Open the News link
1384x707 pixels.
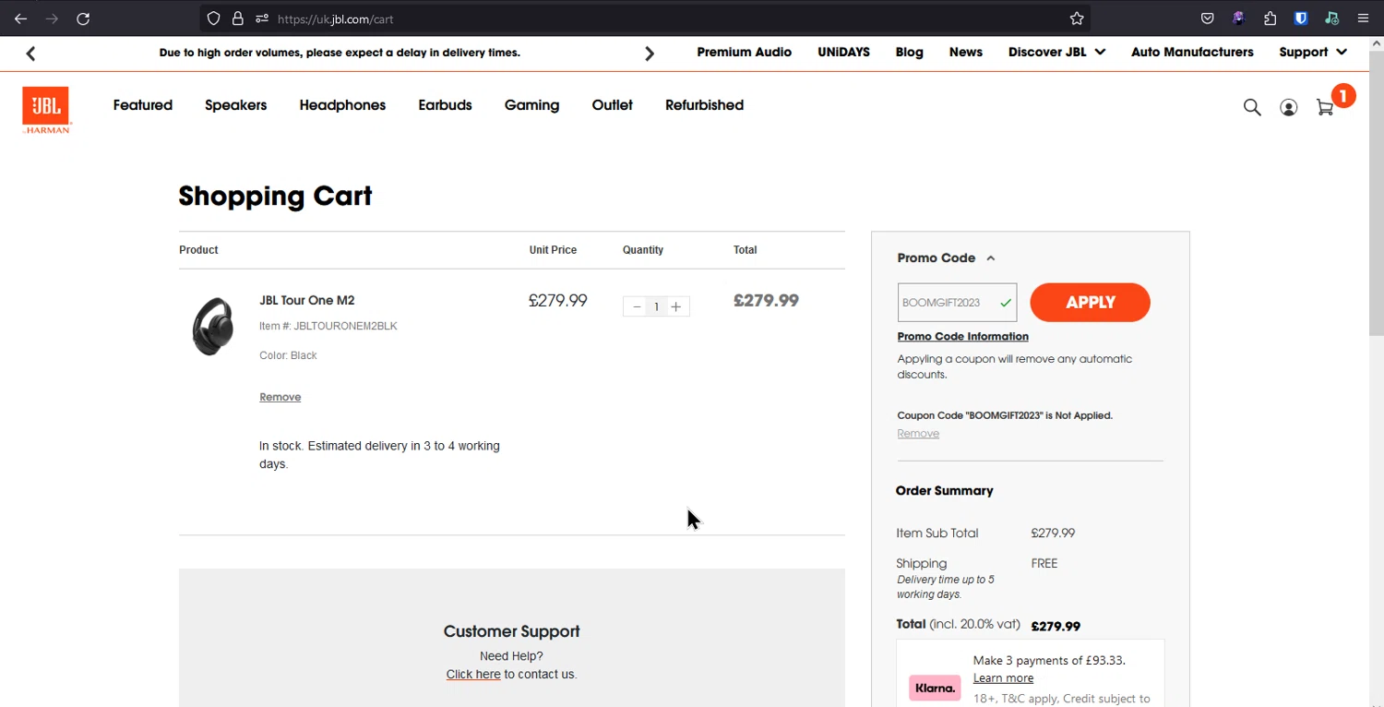965,53
